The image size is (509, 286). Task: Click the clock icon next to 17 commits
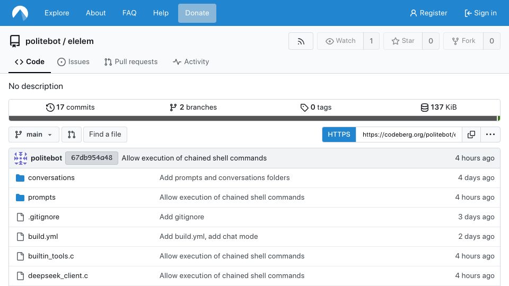click(x=50, y=108)
